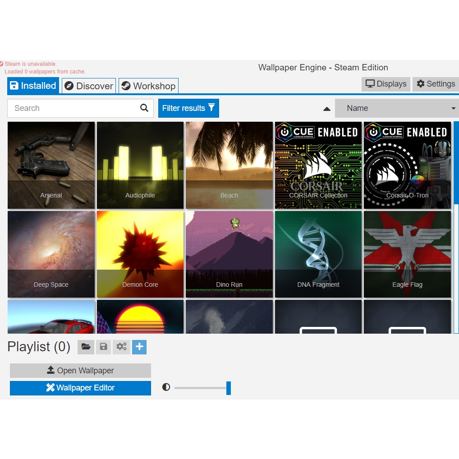Select the Beach wallpaper
Image resolution: width=459 pixels, height=459 pixels.
pyautogui.click(x=229, y=165)
